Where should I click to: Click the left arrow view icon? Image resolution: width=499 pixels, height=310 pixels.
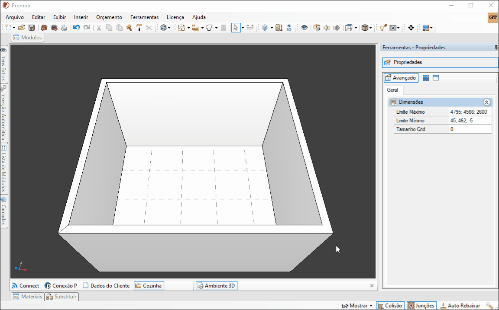[327, 28]
